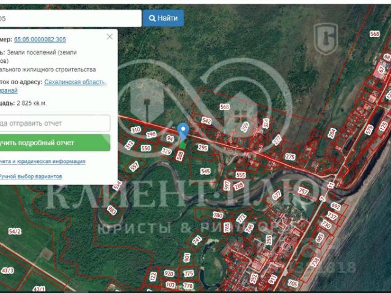Screen dimensions: 391x293
Task: Select parcel label 983
Action: [x=112, y=210]
